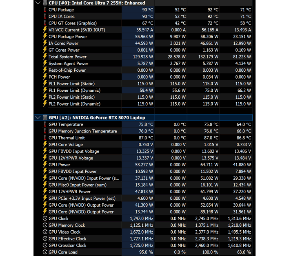Click the 63.6 % average GPU Core Load
Screen dimensions: 289x256
(244, 252)
